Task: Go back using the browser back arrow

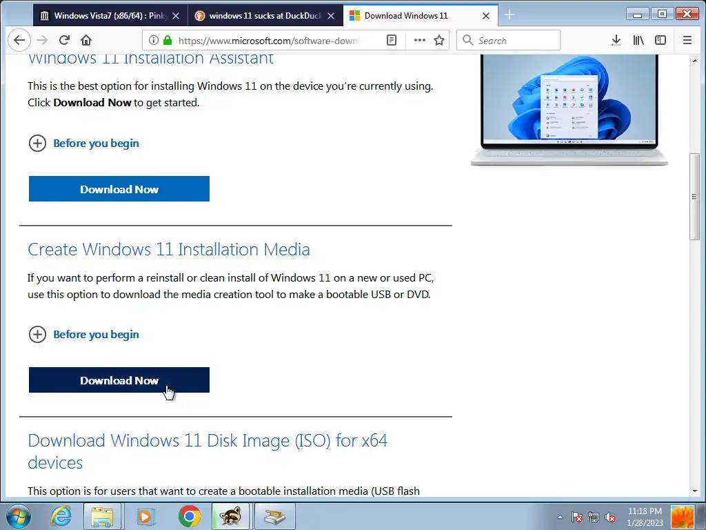Action: pyautogui.click(x=19, y=41)
